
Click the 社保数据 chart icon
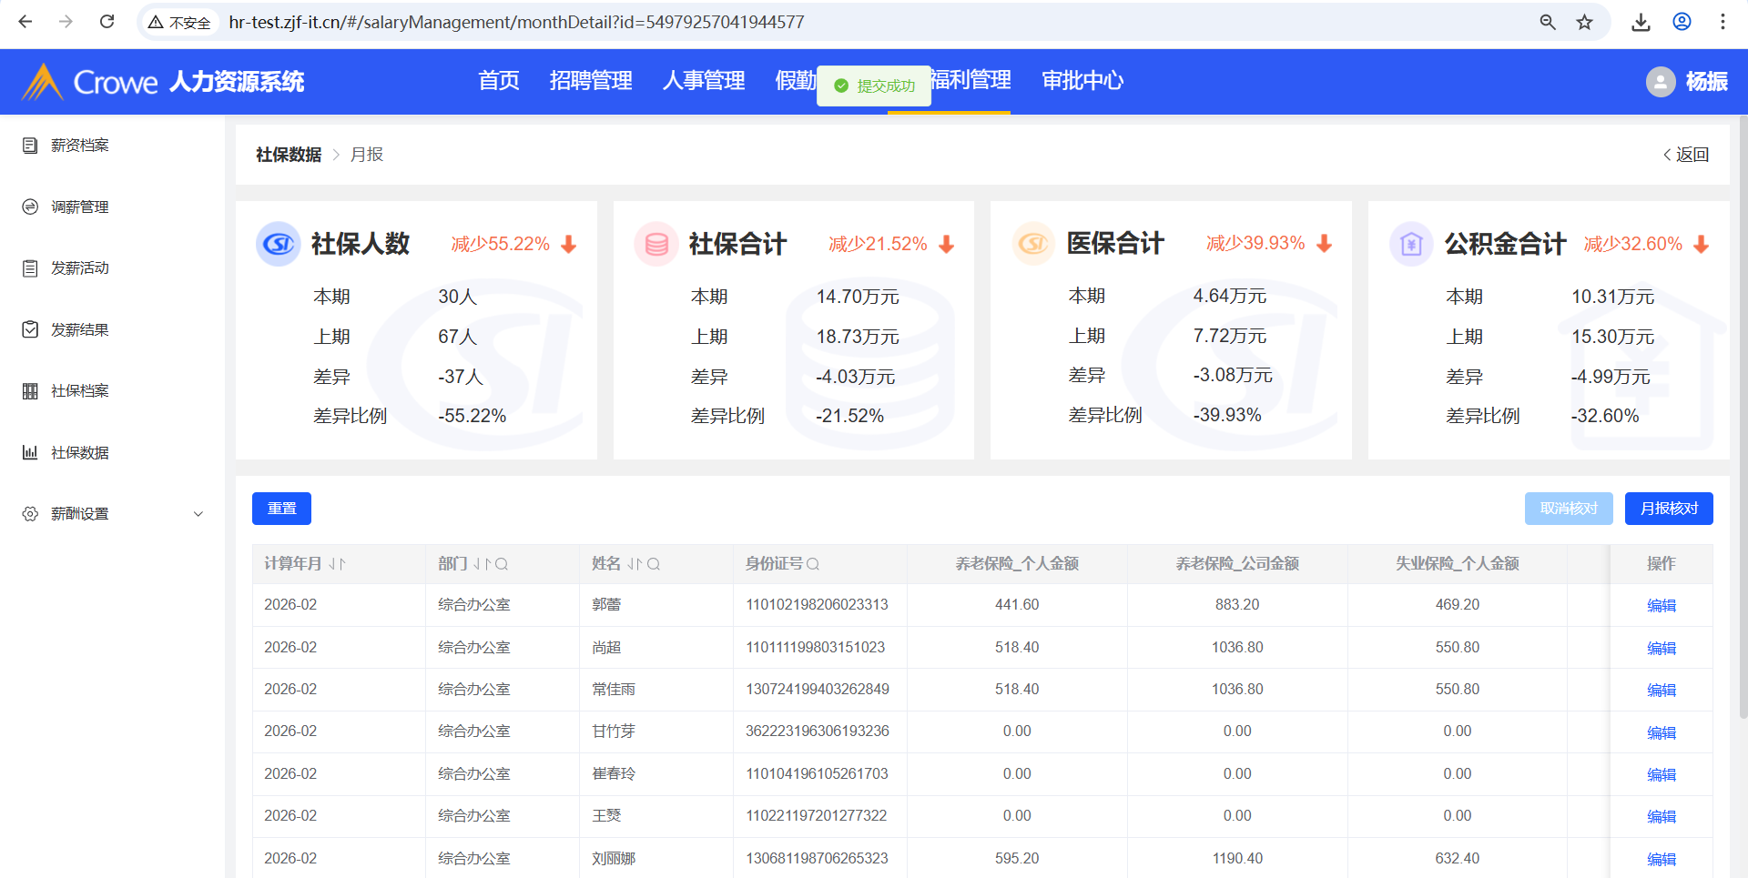[x=30, y=452]
